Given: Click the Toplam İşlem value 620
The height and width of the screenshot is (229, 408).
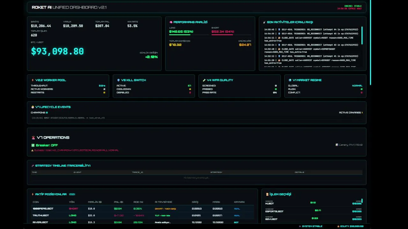Looking at the screenshot, I should tap(34, 35).
